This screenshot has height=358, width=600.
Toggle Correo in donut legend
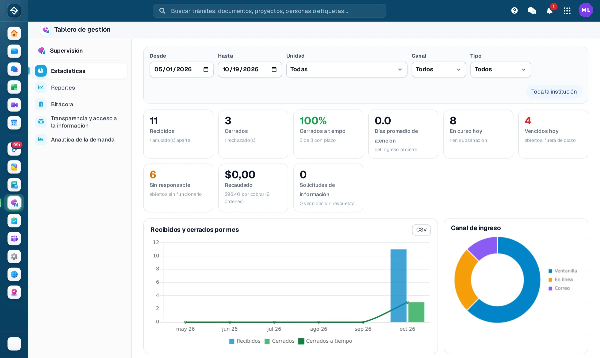coord(559,288)
